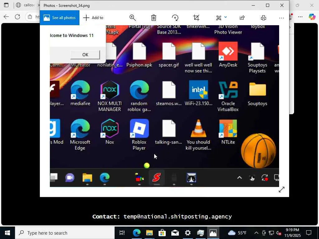Print the photo
Screen dimensions: 319x239
(x=264, y=18)
